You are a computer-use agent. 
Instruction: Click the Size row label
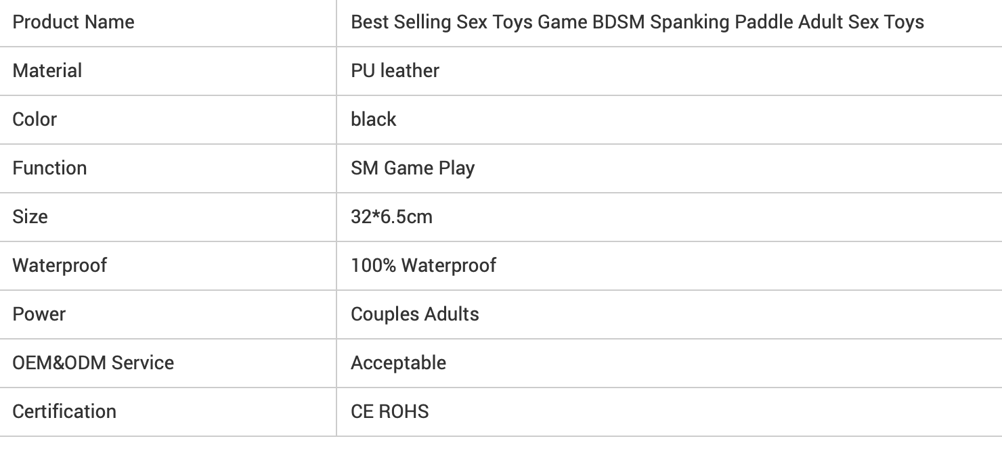[x=30, y=216]
